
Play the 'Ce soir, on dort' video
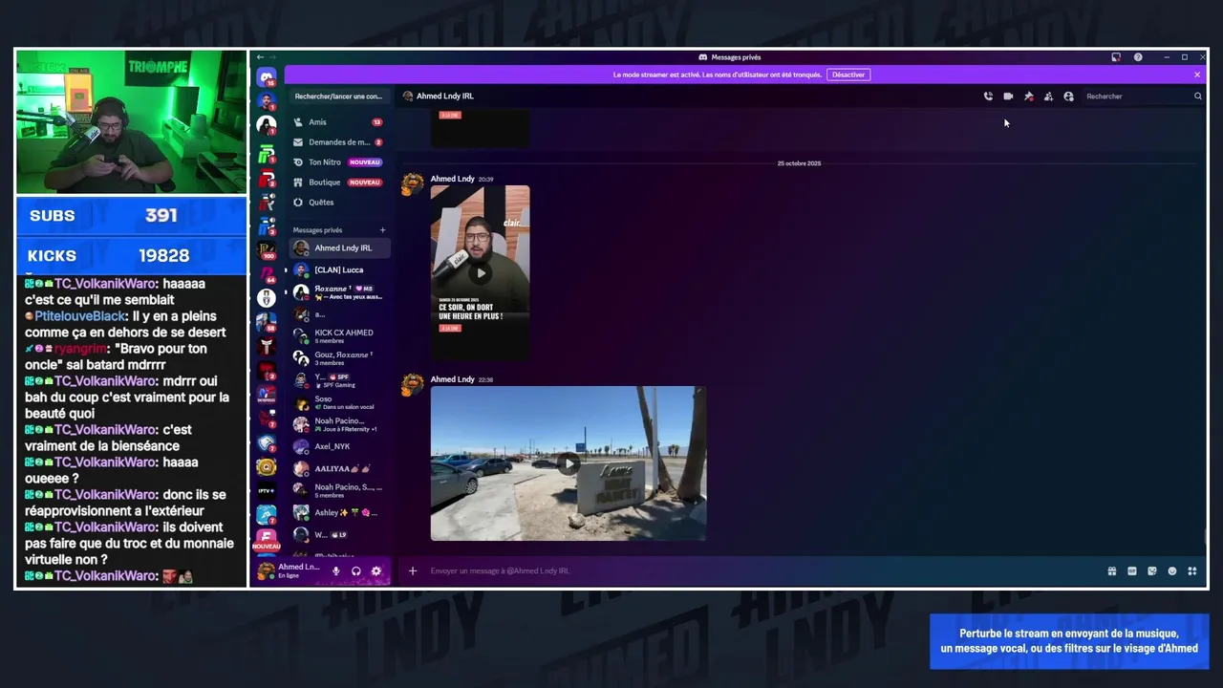pos(481,273)
